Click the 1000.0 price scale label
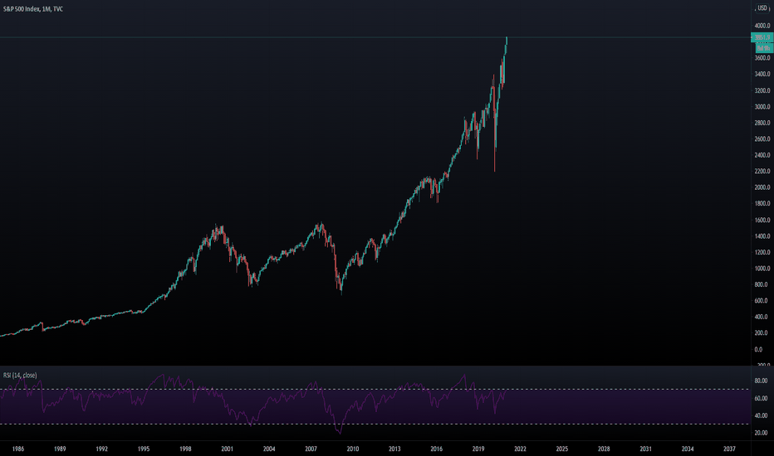774x456 pixels. 762,269
